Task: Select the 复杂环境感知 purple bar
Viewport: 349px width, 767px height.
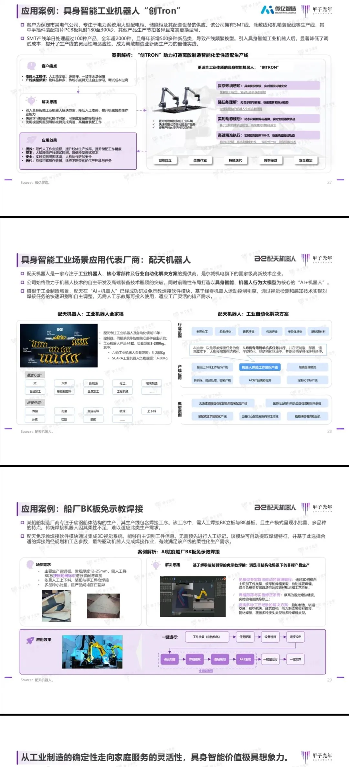Action: 268,86
